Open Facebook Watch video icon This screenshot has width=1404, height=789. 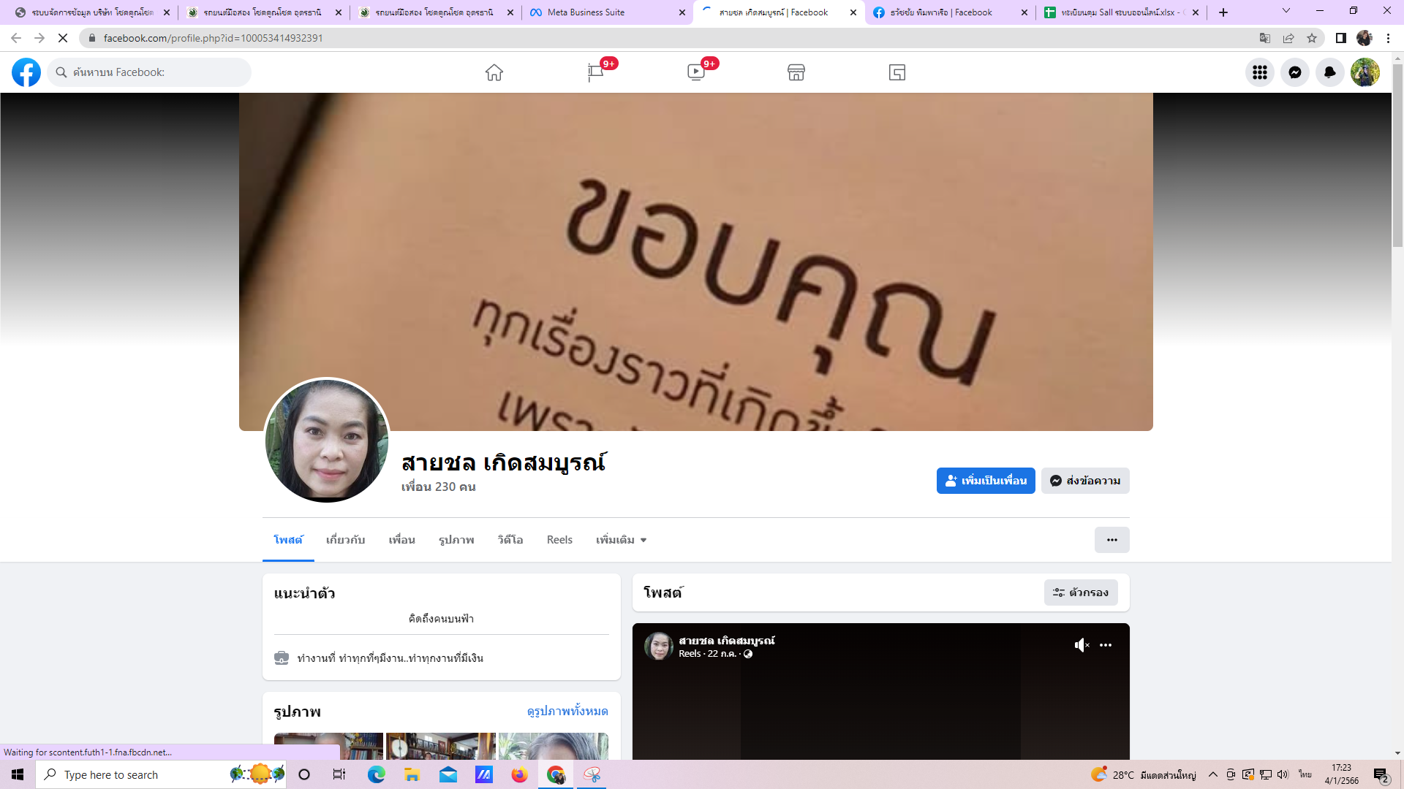click(x=696, y=72)
